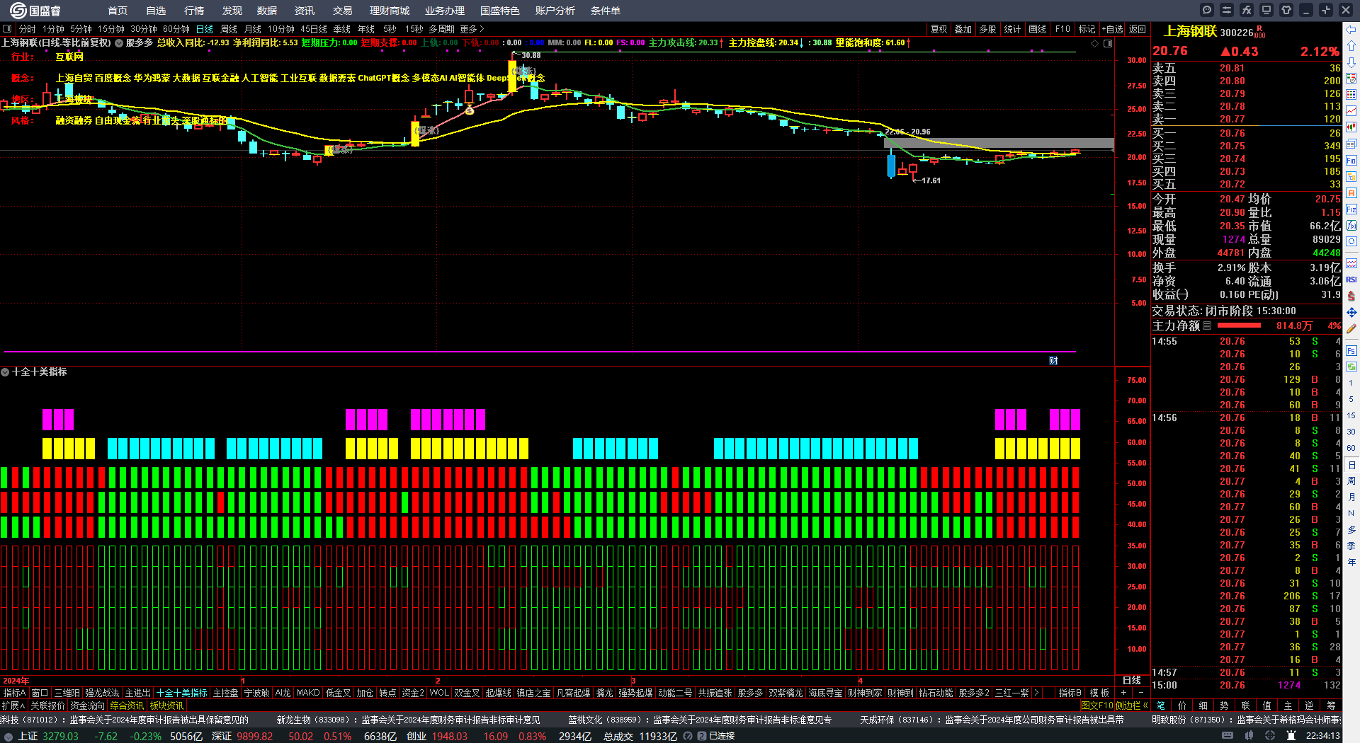This screenshot has height=743, width=1360.
Task: Click the crosshair target icon in status bar
Action: coord(1270,736)
